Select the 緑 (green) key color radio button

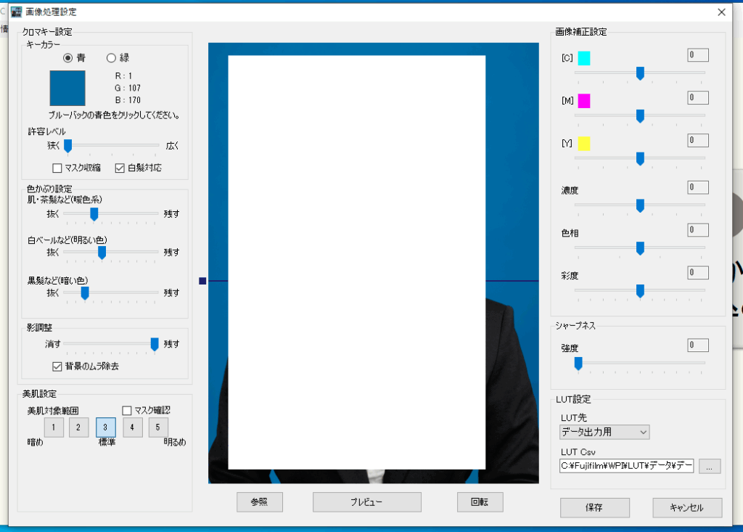pos(111,58)
